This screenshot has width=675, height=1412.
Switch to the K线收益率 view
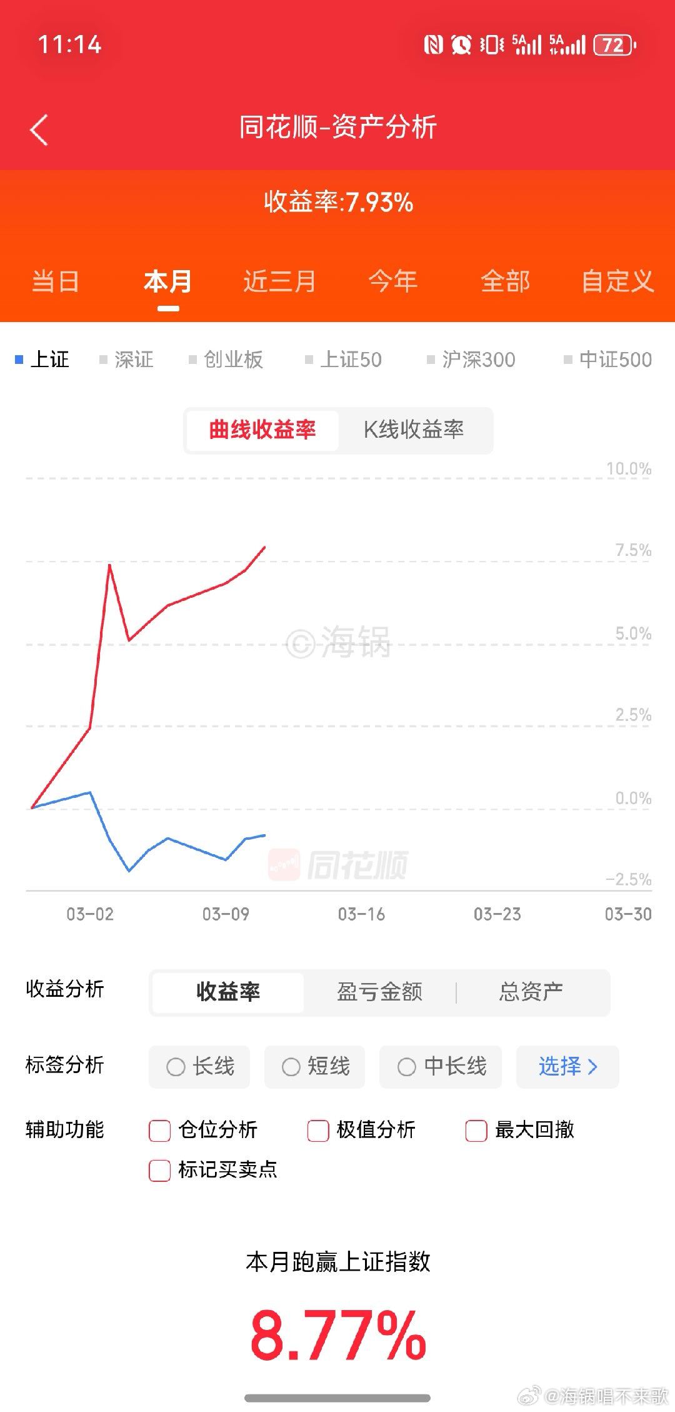point(416,430)
